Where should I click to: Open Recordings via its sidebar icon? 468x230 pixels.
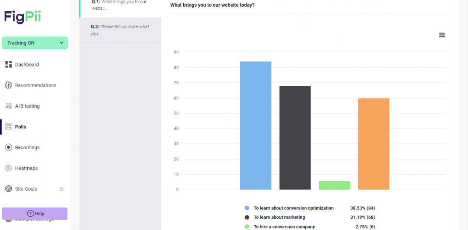(x=8, y=147)
